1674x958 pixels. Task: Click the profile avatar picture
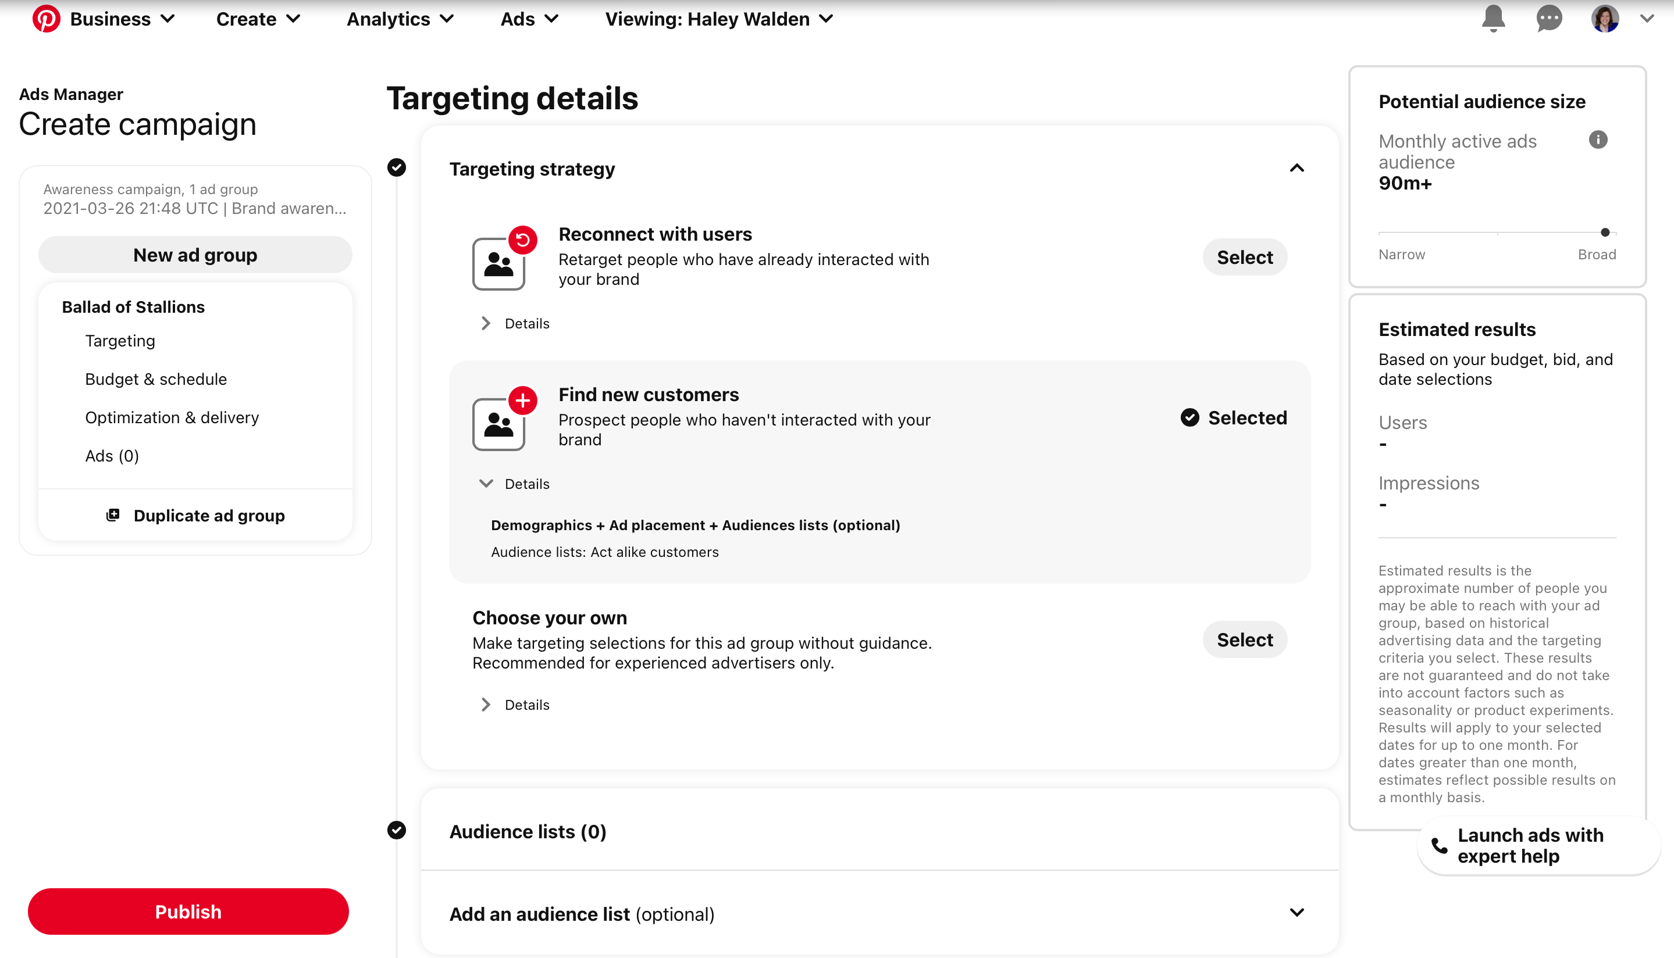(x=1605, y=19)
